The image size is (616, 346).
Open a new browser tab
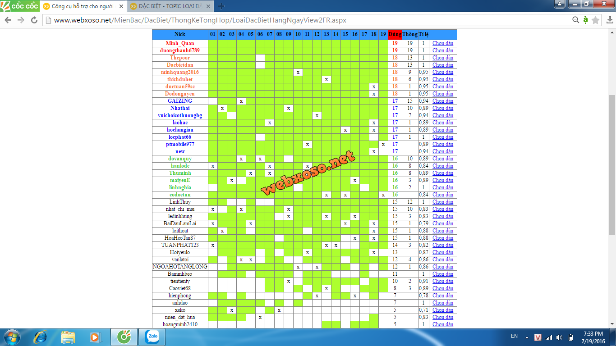click(221, 6)
